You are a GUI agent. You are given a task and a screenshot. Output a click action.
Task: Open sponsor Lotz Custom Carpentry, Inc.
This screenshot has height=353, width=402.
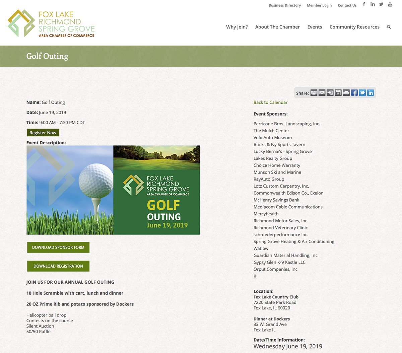(x=281, y=186)
